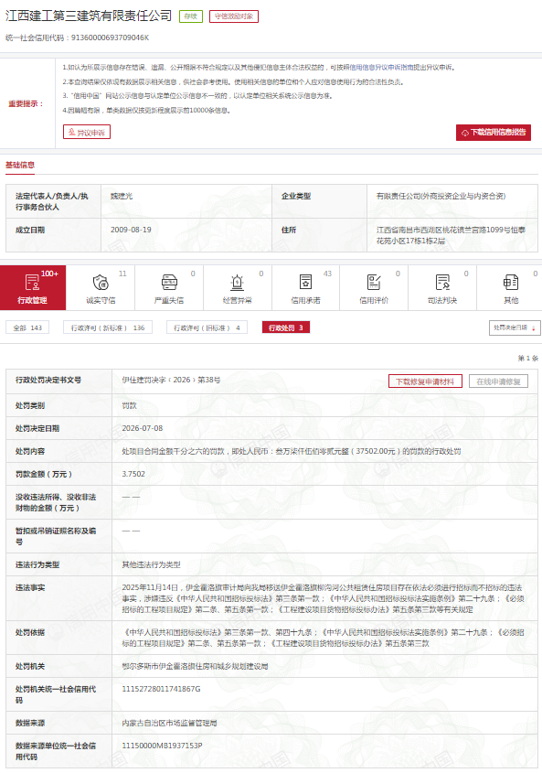Select the 严重失信 icon
542x773 pixels.
[169, 283]
